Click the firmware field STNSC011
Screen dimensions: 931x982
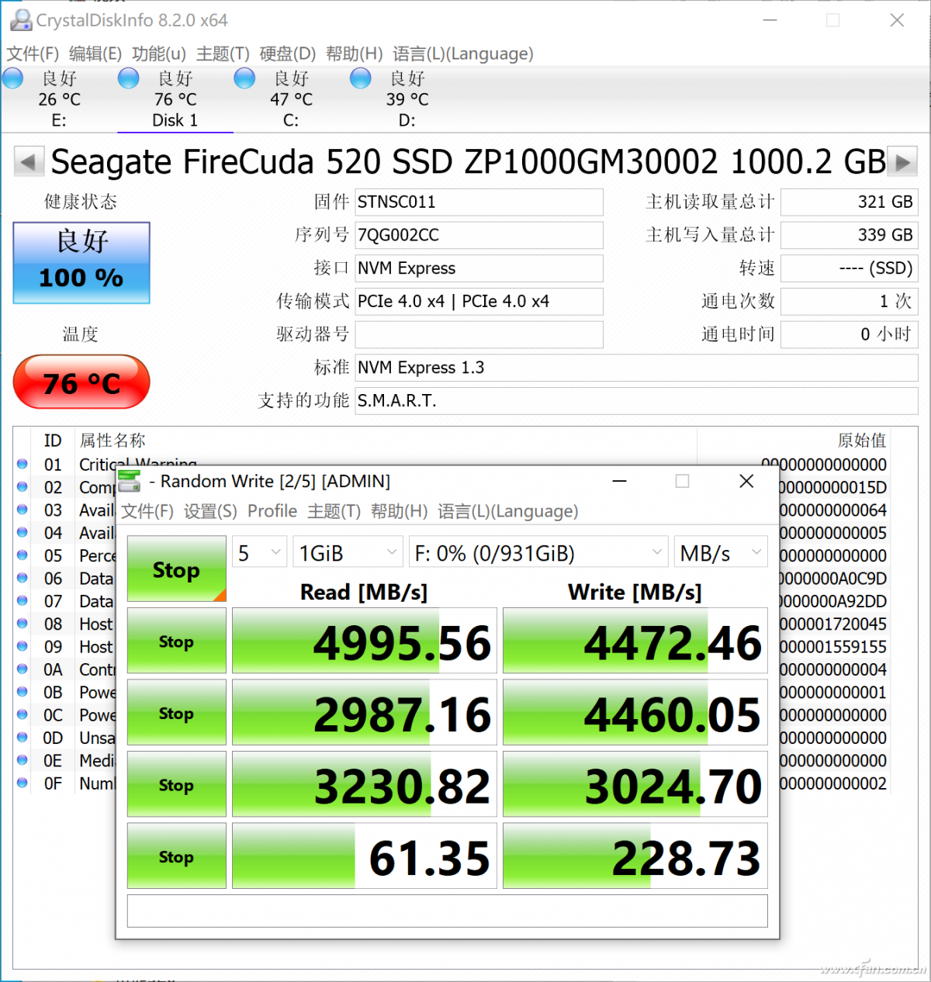point(479,202)
